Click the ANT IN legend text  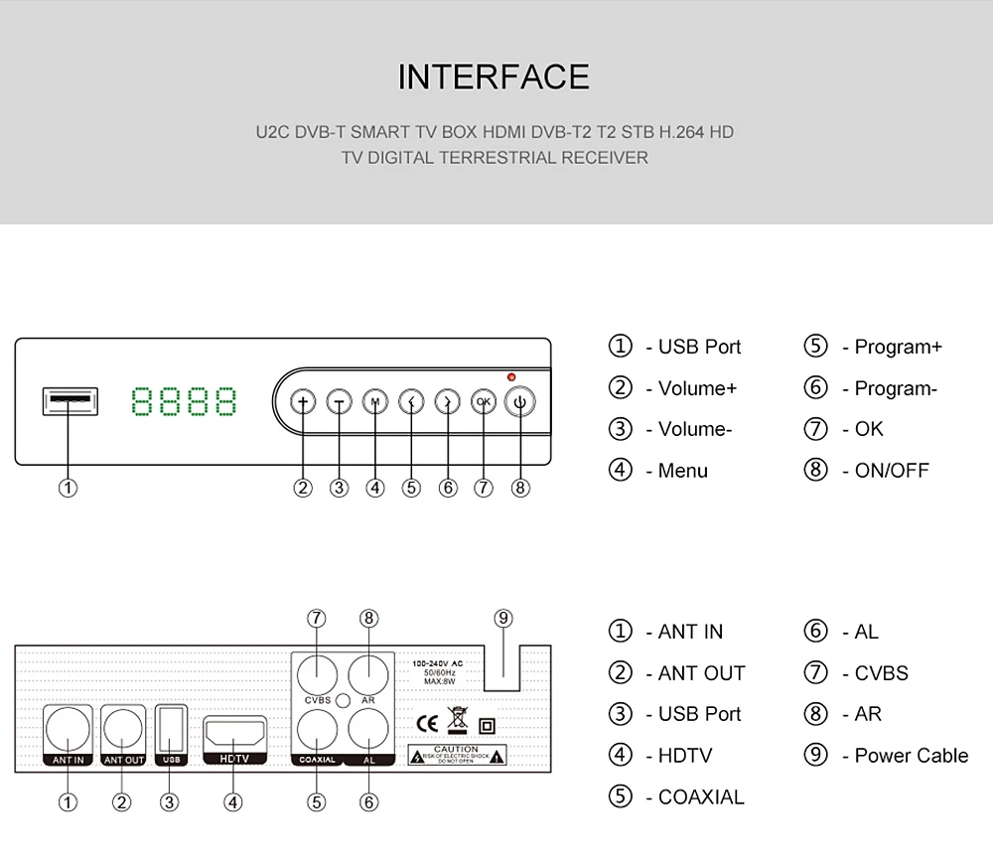click(690, 632)
